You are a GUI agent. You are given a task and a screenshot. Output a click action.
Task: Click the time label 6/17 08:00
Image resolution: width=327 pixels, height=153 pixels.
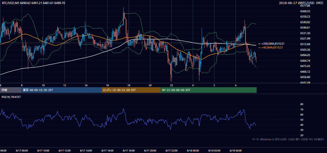click(x=22, y=151)
